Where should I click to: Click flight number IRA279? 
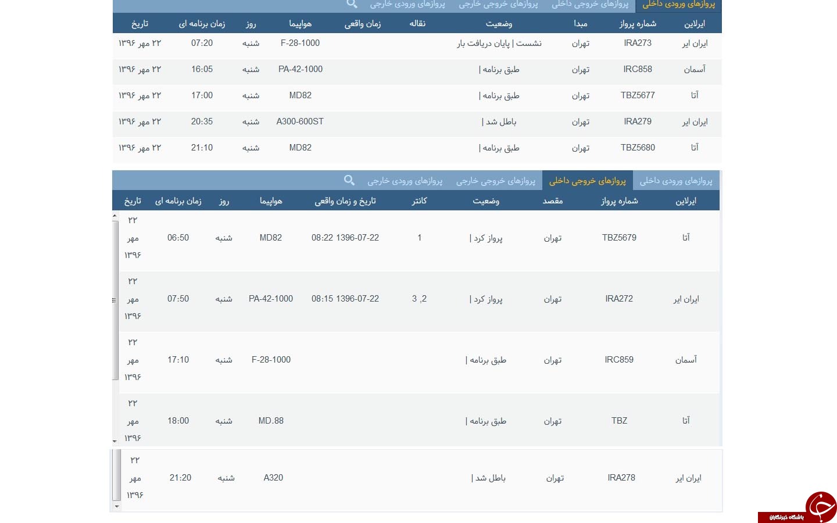pos(638,121)
